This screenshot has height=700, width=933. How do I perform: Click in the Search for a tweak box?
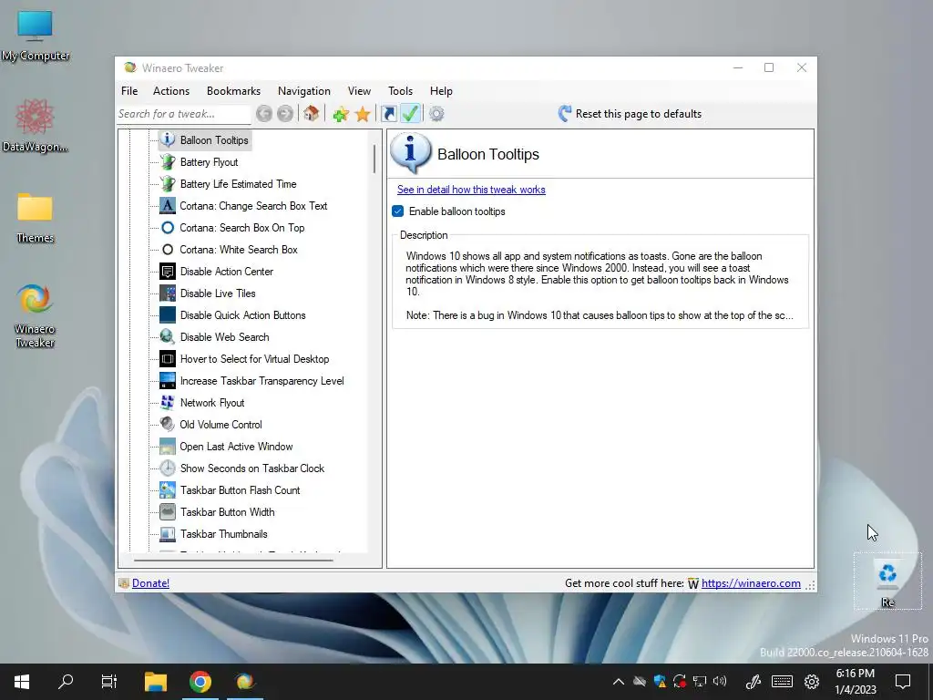[183, 114]
